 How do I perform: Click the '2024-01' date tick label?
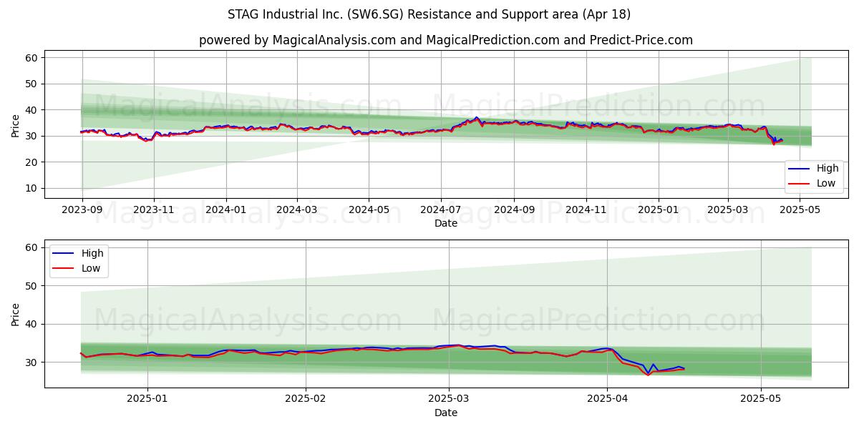[225, 210]
